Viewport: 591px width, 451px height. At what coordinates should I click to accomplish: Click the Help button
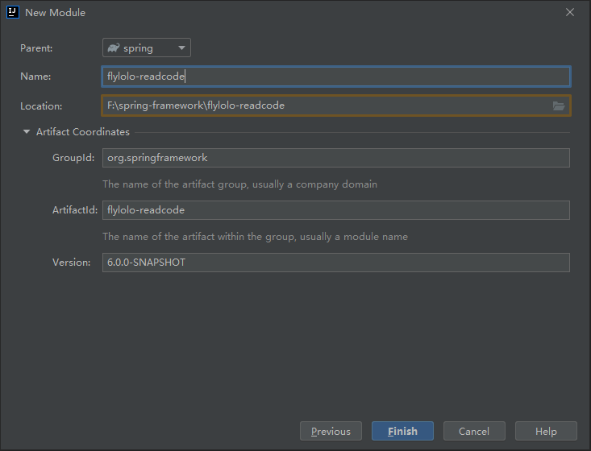tap(546, 431)
